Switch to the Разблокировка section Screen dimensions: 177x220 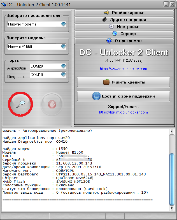coord(124,13)
